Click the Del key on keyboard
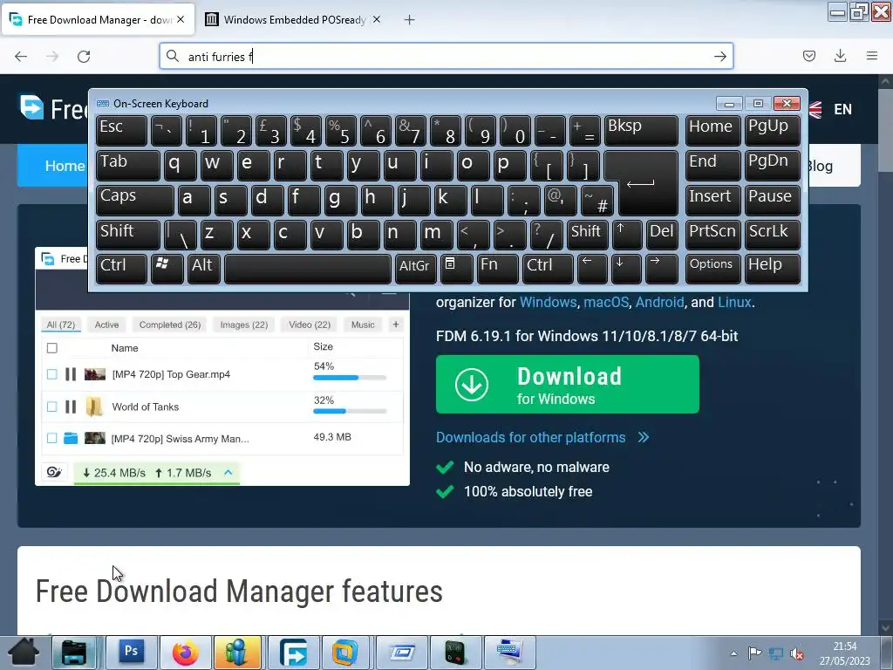This screenshot has height=670, width=893. [x=662, y=234]
